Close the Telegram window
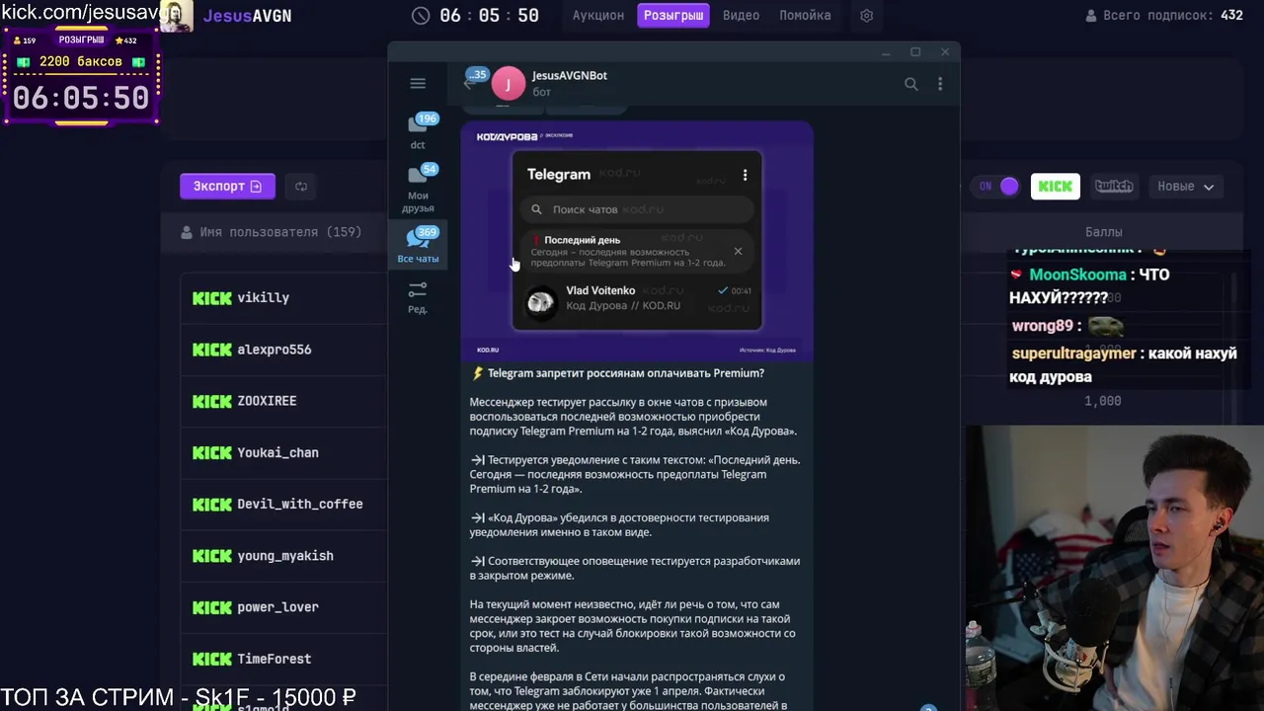 [945, 52]
